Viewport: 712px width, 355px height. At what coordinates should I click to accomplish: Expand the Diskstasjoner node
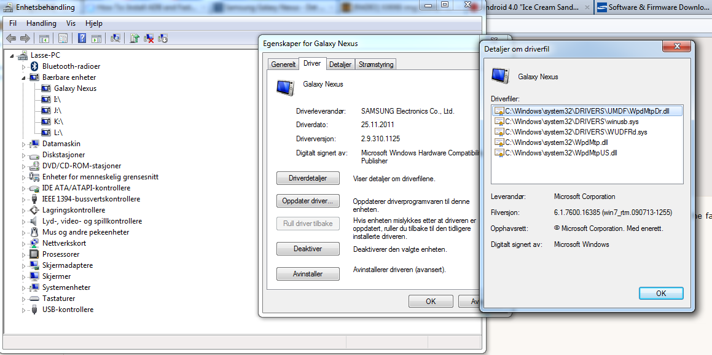(23, 155)
